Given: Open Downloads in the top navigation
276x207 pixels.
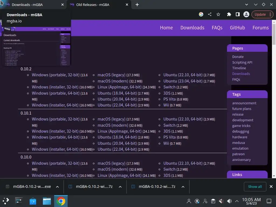Looking at the screenshot, I should pos(192,28).
